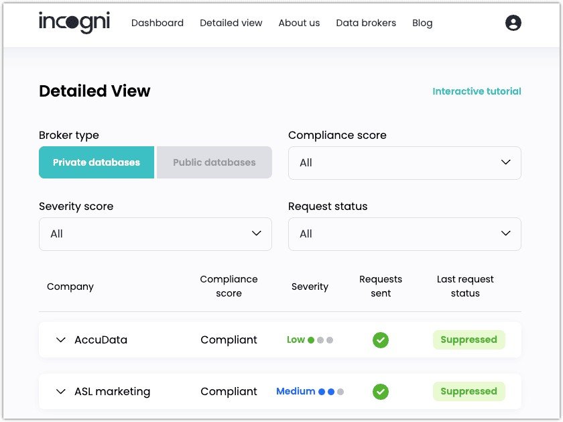Click ASL marketing's green requests sent checkmark
This screenshot has width=563, height=422.
tap(381, 392)
